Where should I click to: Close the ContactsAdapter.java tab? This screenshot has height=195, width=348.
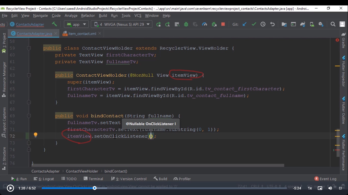56,34
